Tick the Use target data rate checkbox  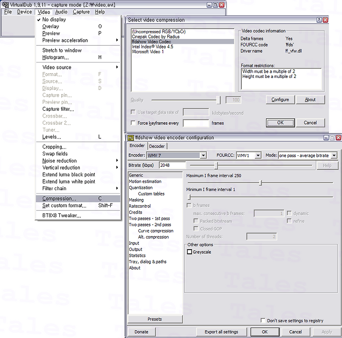[x=133, y=112]
